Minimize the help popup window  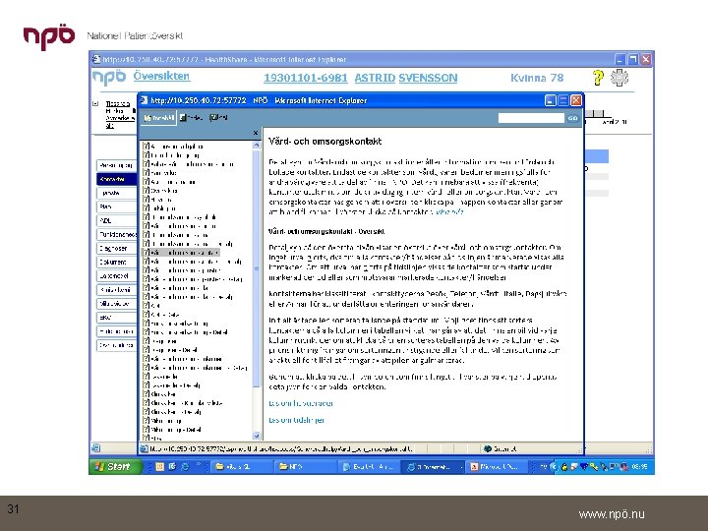point(550,100)
